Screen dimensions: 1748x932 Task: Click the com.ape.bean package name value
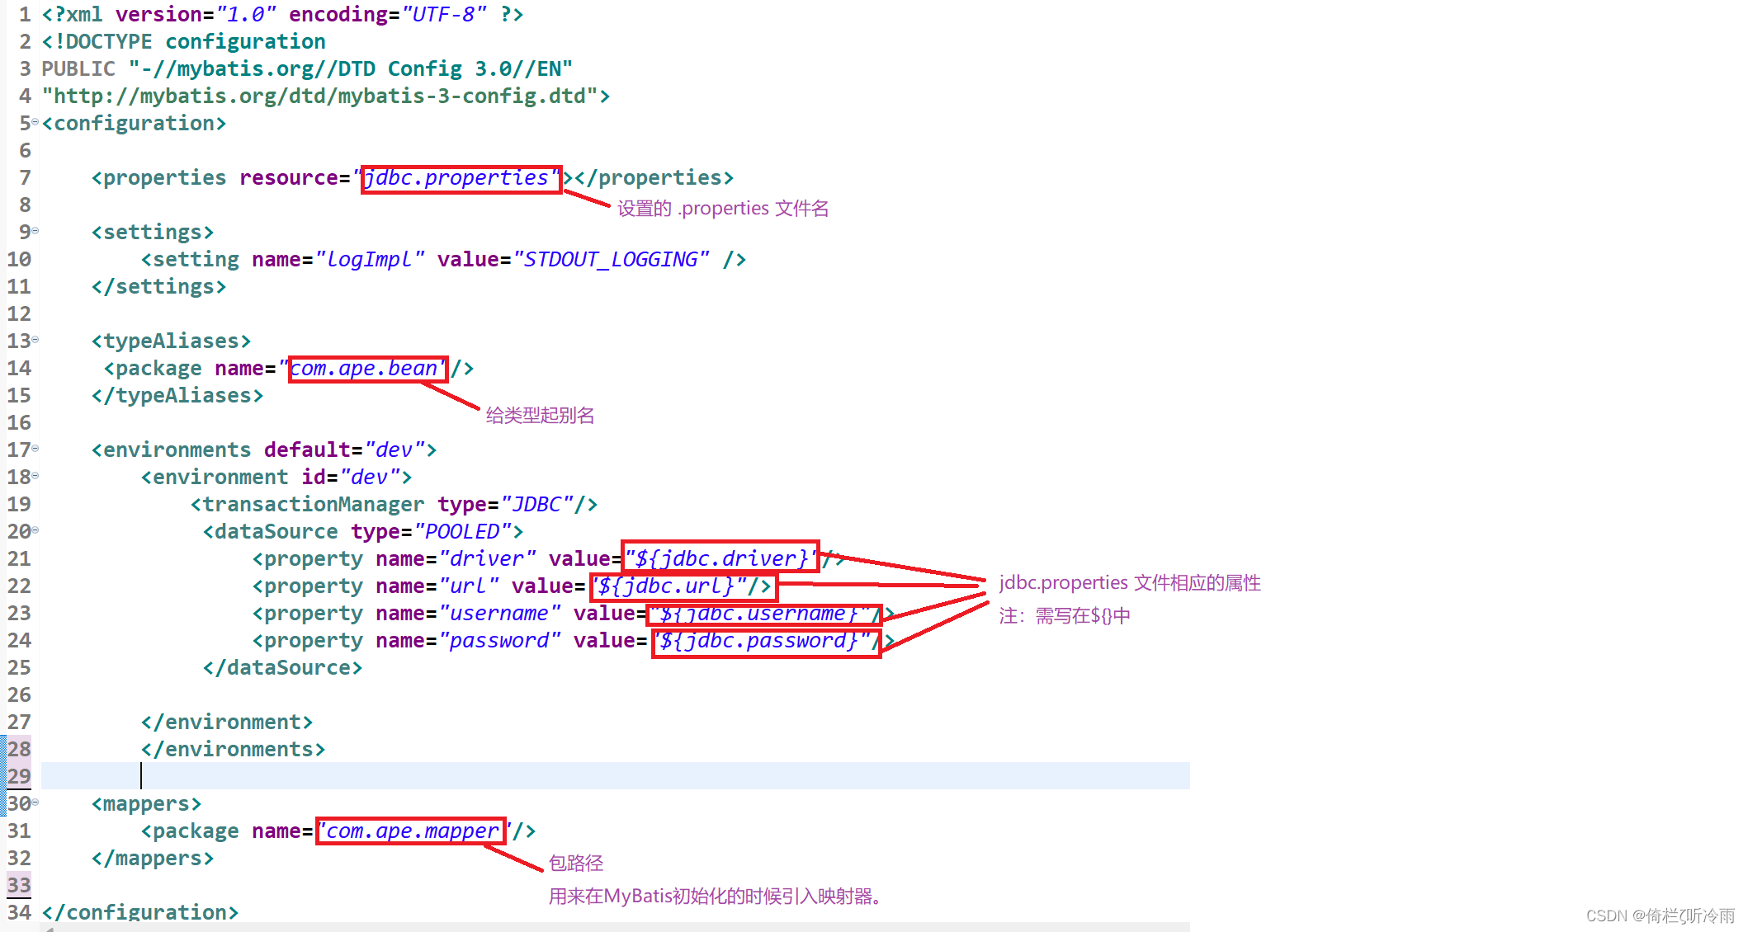[x=365, y=369]
